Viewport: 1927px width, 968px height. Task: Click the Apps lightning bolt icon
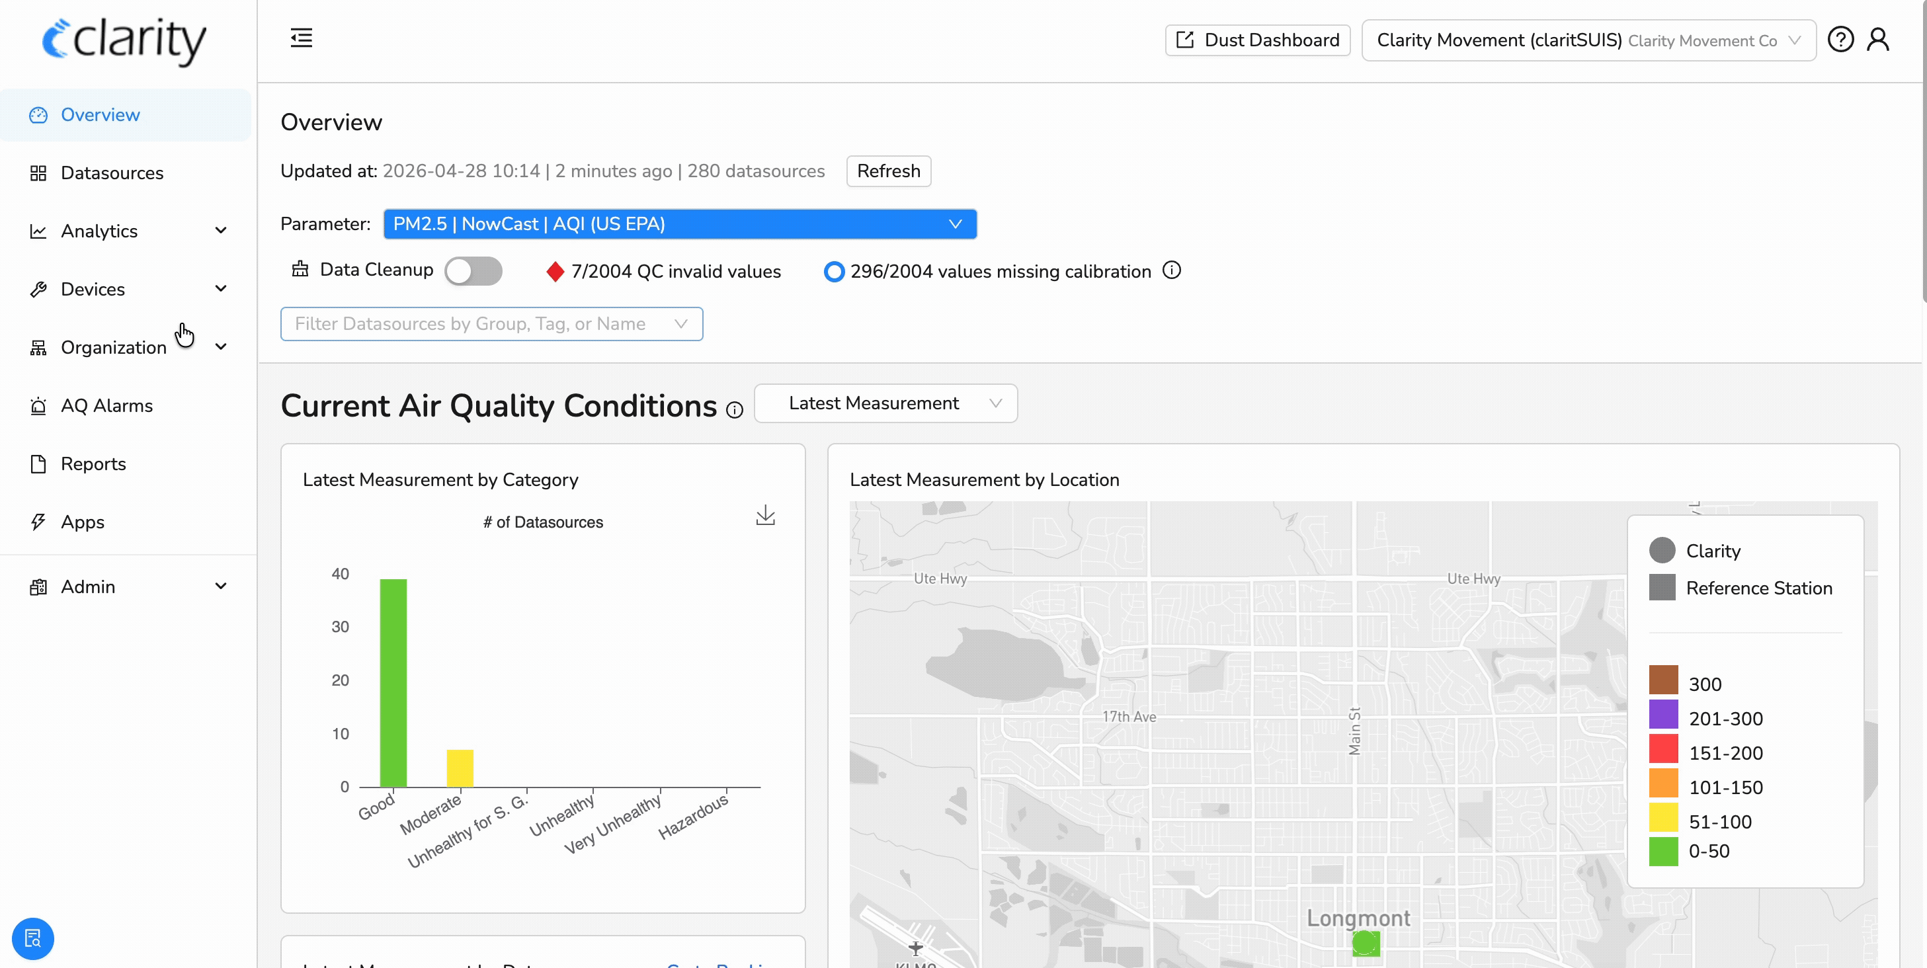click(38, 522)
